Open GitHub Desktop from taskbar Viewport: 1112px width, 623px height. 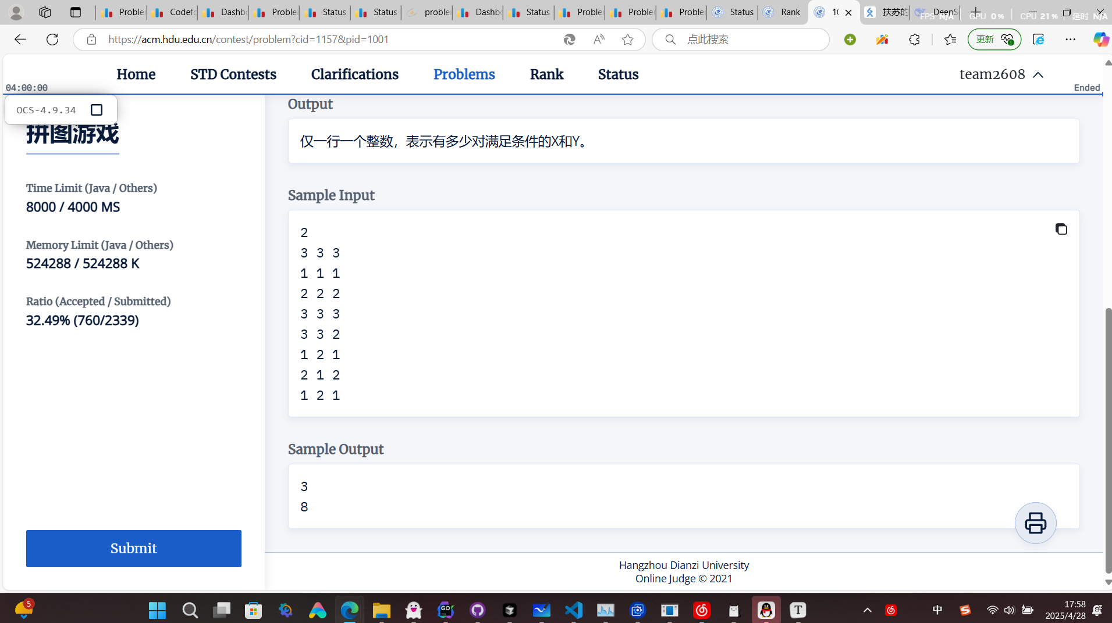click(478, 610)
